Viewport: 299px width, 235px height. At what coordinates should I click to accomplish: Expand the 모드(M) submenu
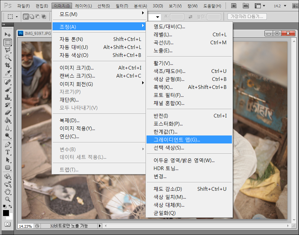tap(99, 14)
